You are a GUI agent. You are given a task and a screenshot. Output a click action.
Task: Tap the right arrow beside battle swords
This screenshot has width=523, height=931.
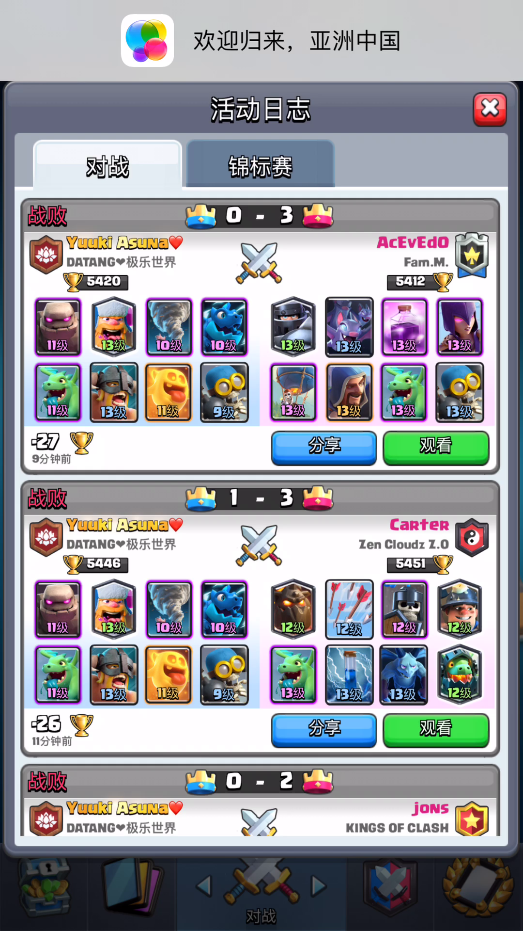point(319,886)
